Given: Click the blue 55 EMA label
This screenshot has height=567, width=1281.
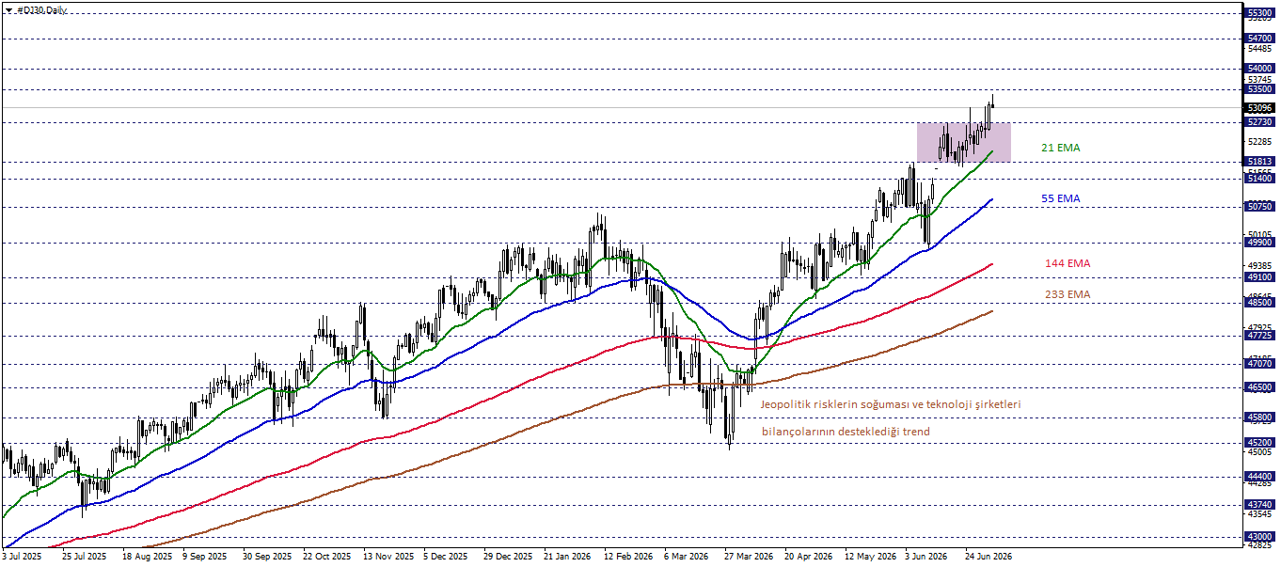Looking at the screenshot, I should [x=1060, y=198].
